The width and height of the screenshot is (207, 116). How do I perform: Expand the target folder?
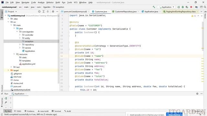coord(8,70)
